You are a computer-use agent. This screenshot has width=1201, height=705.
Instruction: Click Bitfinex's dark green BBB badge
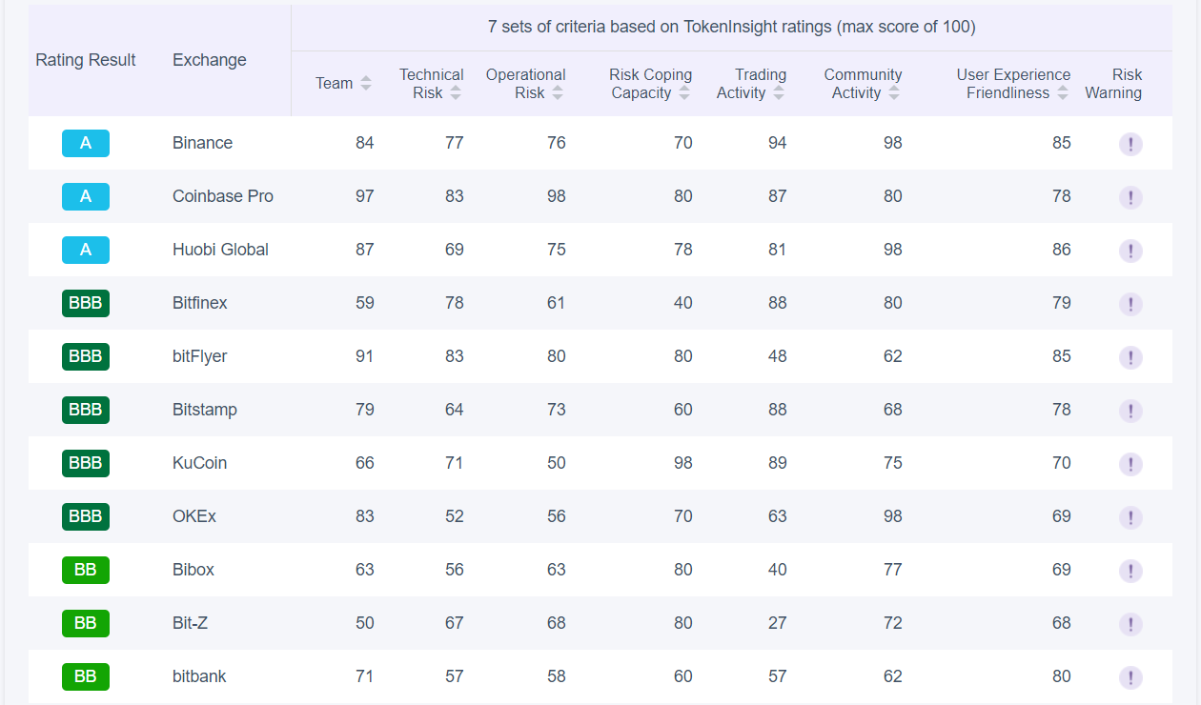tap(86, 303)
